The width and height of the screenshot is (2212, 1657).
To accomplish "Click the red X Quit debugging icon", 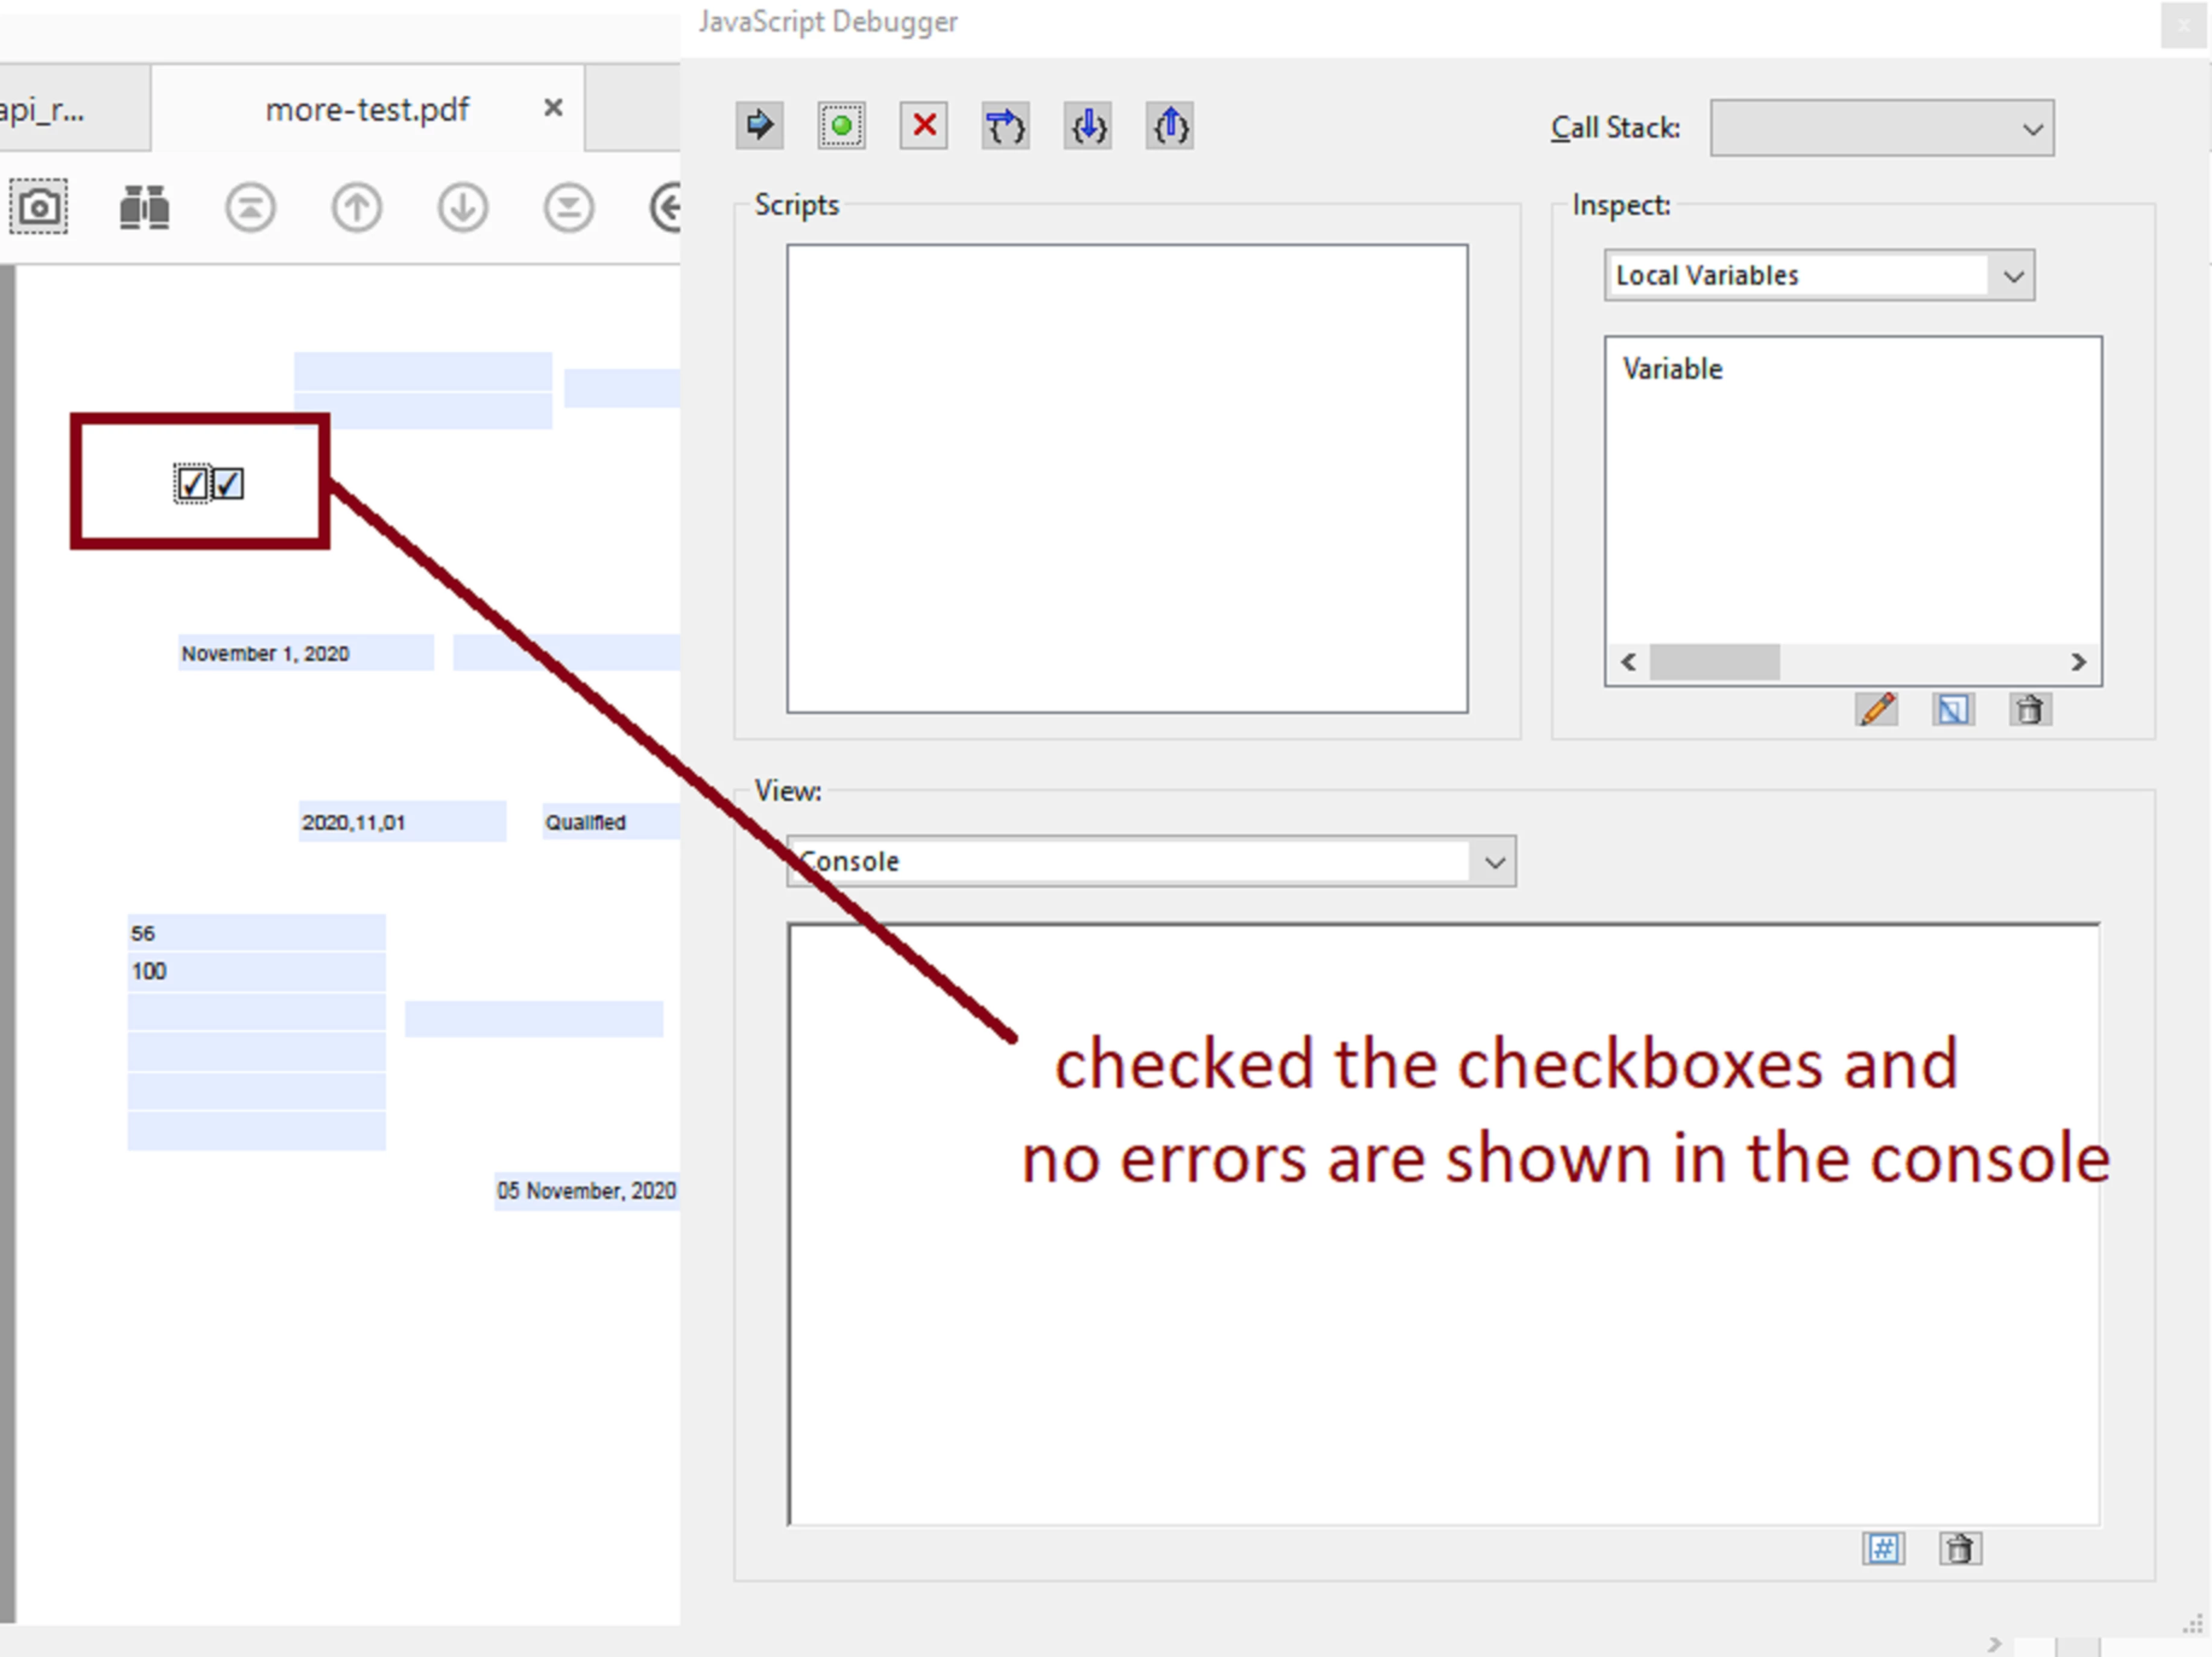I will [x=923, y=126].
